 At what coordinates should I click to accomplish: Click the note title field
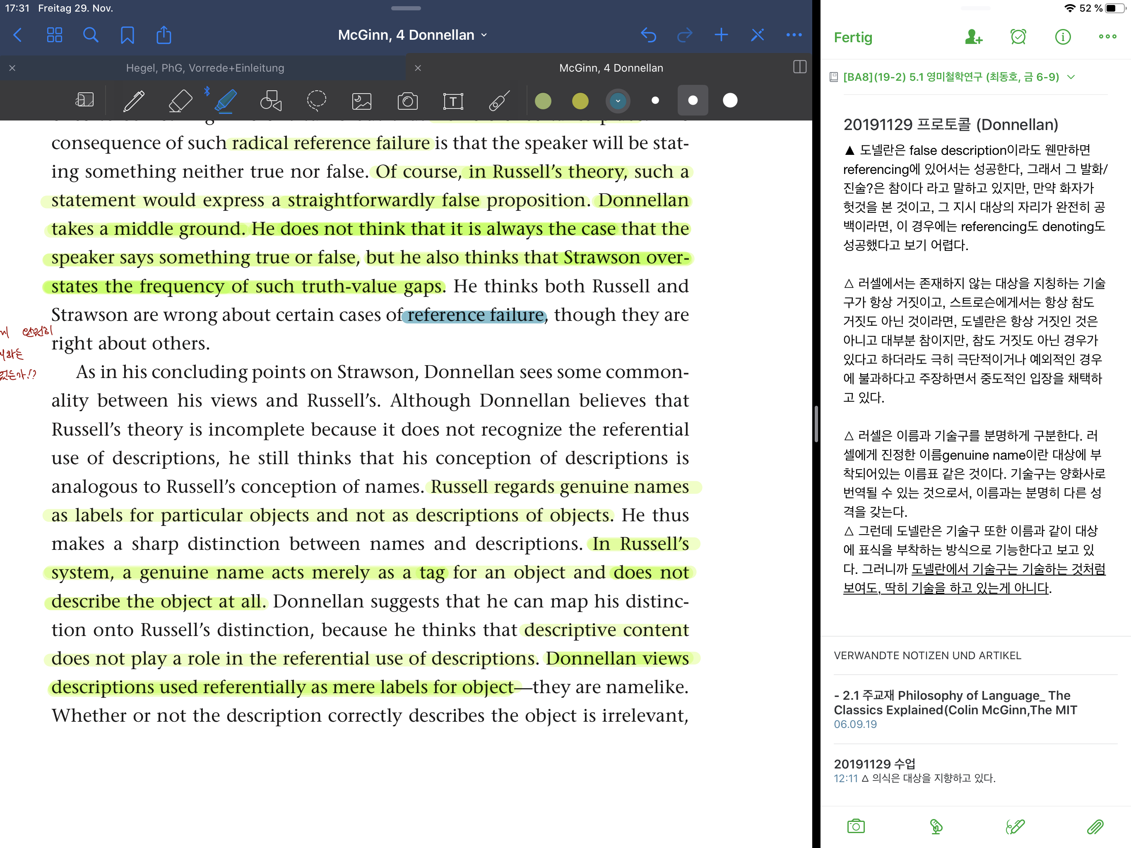(950, 124)
